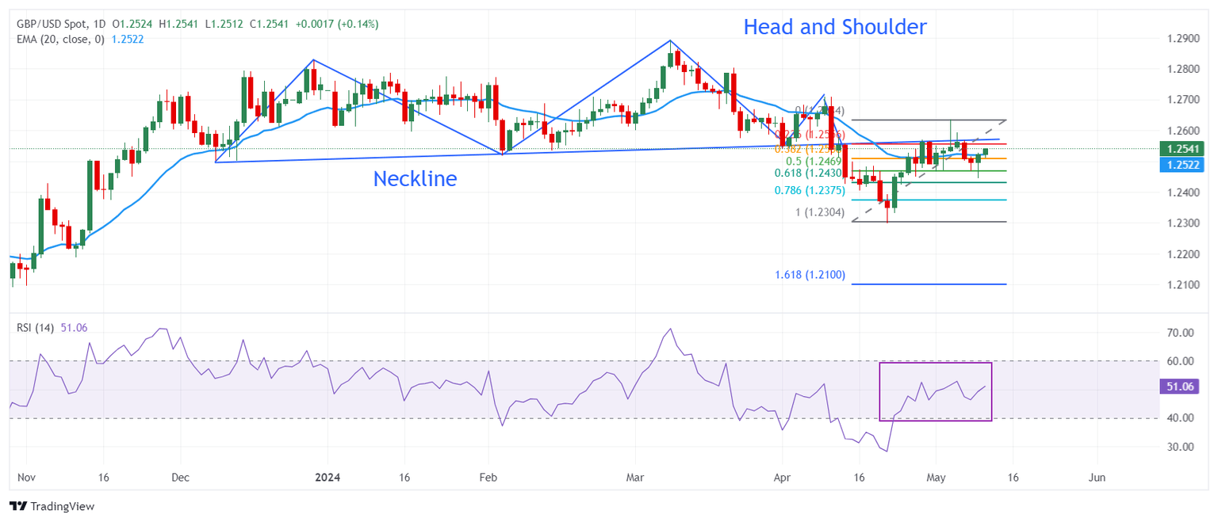Click the 2024 label on date axis

[326, 478]
